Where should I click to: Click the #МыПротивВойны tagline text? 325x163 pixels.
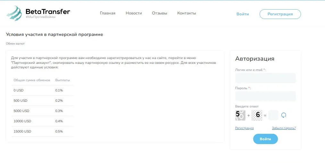41,17
